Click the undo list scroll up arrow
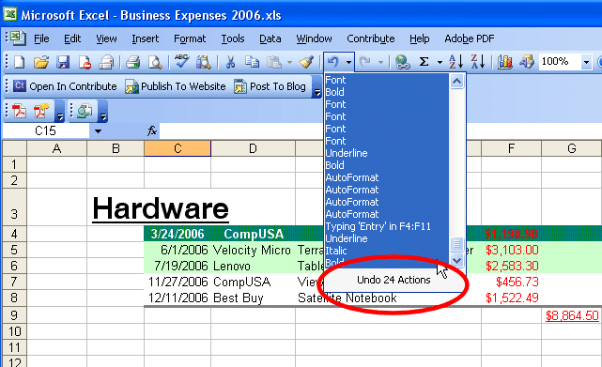Viewport: 602px width, 367px height. [x=456, y=81]
